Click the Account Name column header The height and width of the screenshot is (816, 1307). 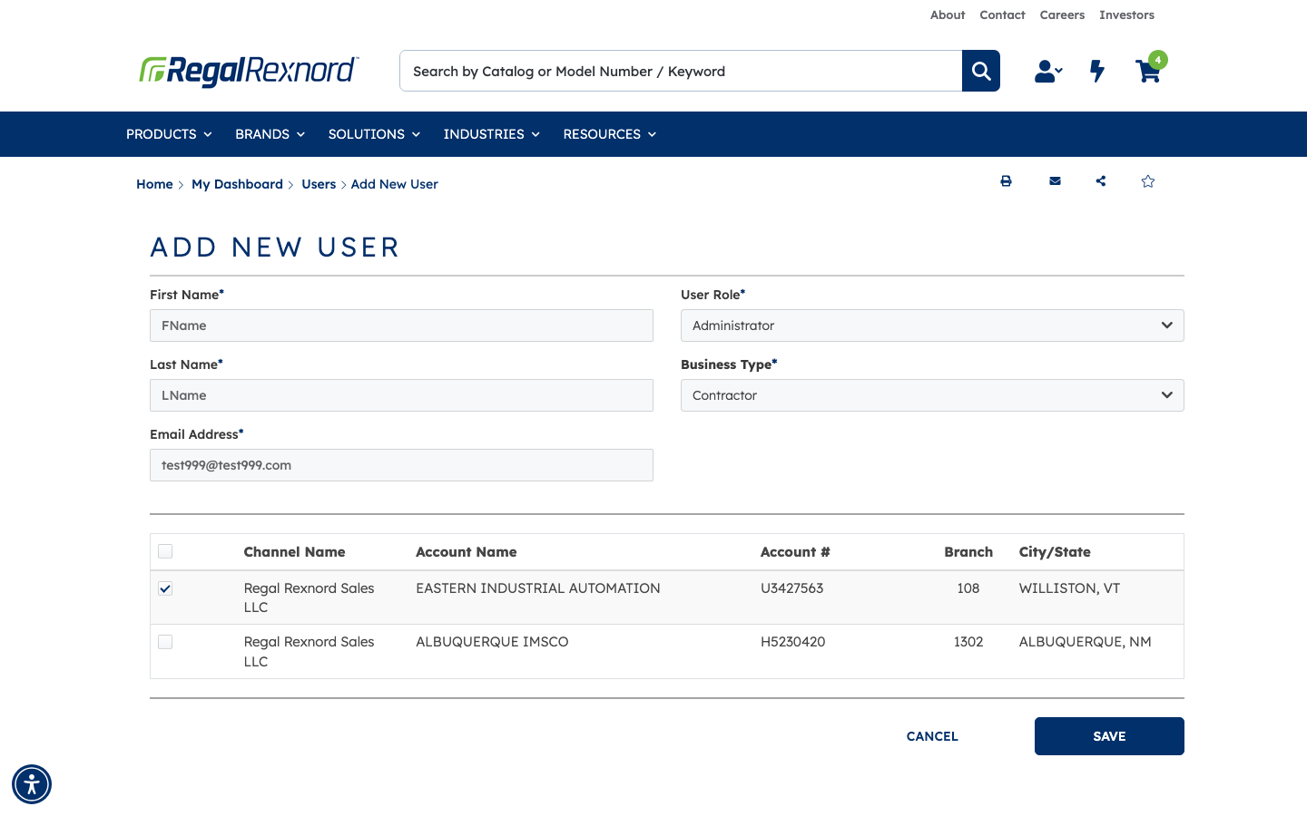pos(467,552)
